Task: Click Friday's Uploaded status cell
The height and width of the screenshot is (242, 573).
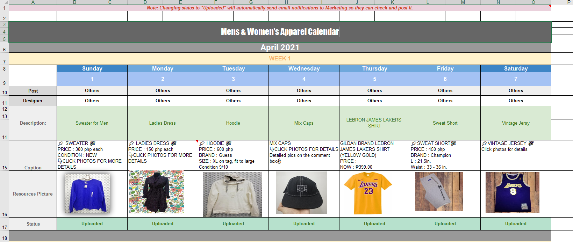Action: point(445,224)
